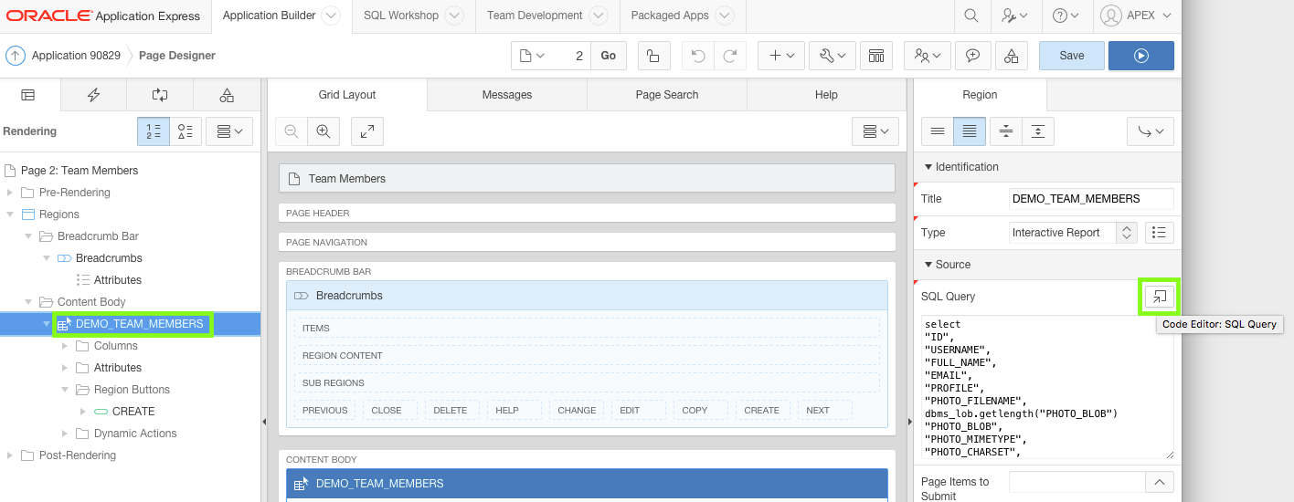This screenshot has height=502, width=1294.
Task: Open the page selector dropdown icon
Action: (533, 56)
